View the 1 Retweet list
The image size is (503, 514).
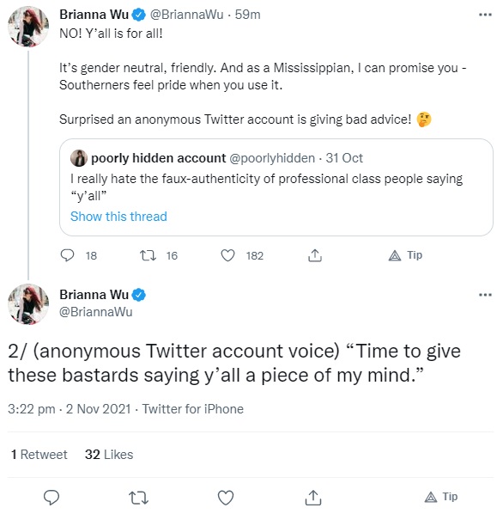pos(39,455)
